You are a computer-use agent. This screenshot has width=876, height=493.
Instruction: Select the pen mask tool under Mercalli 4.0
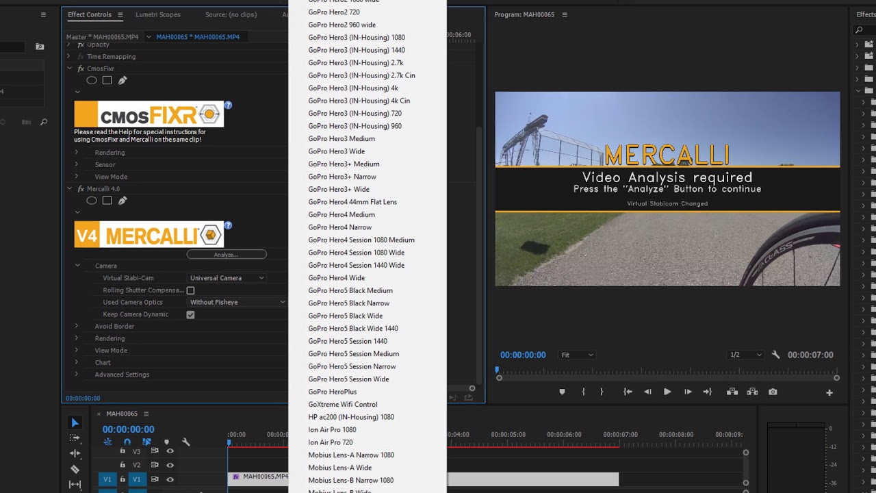click(x=123, y=201)
